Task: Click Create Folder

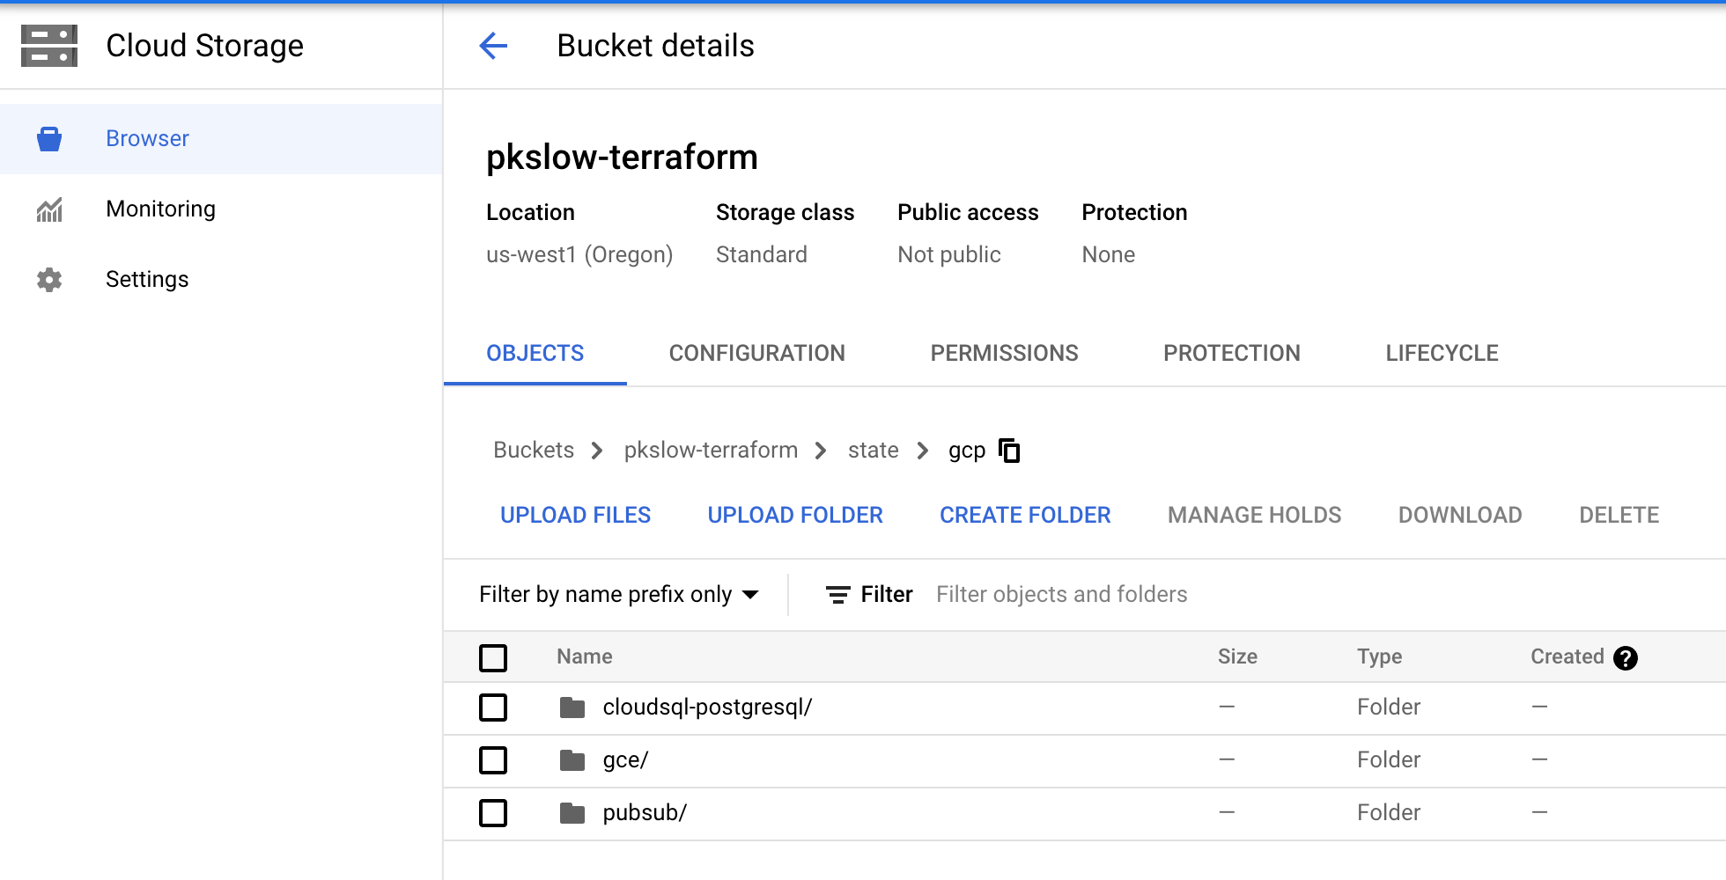Action: [x=1024, y=515]
